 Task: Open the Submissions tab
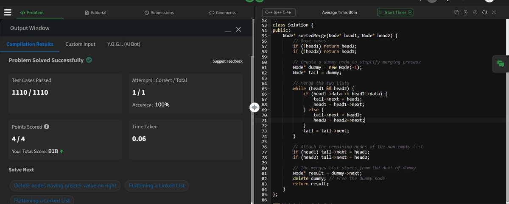(159, 13)
